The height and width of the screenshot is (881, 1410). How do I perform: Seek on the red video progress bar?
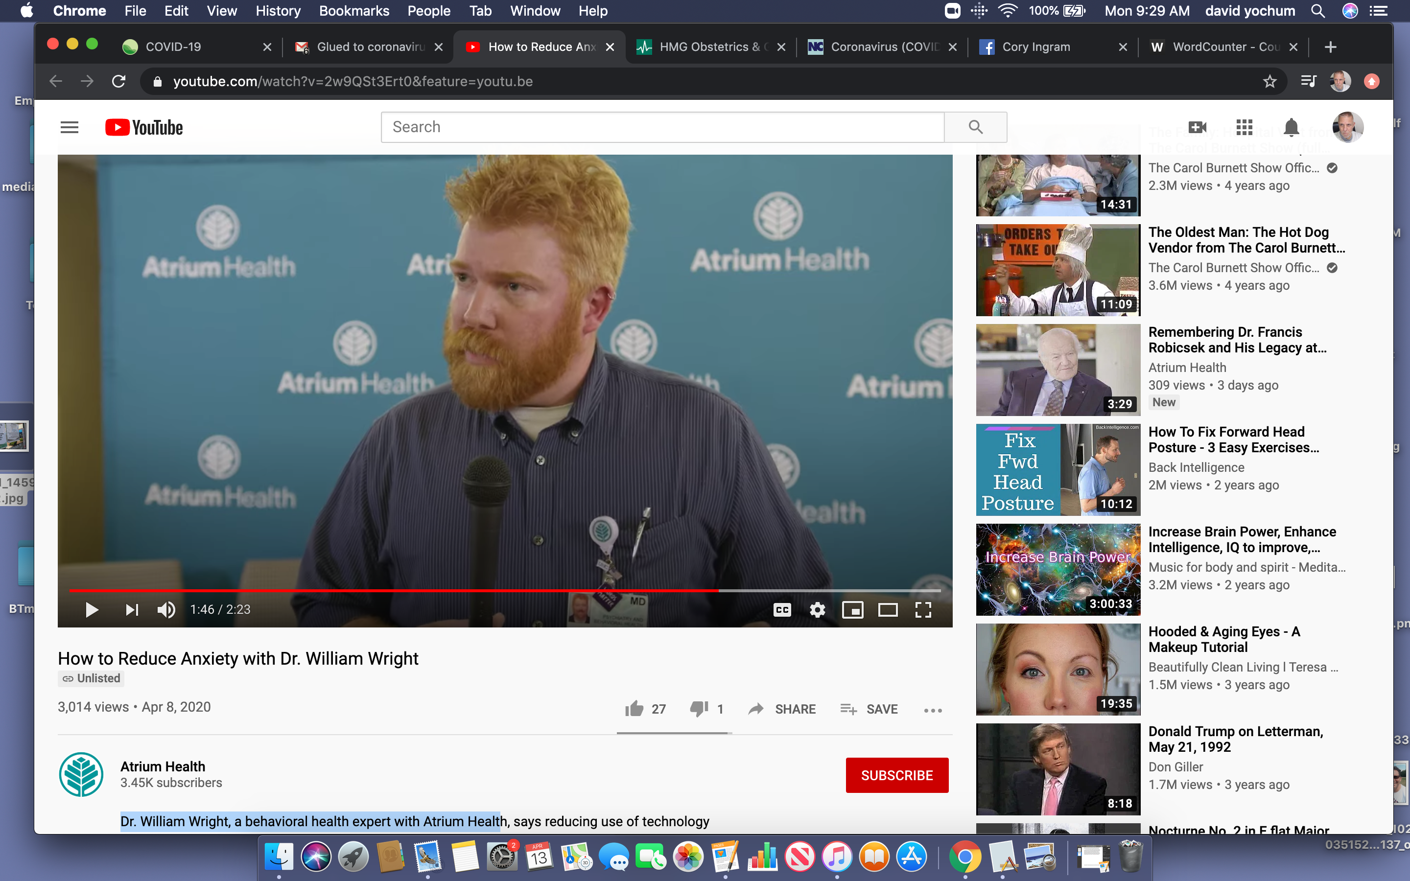tap(505, 590)
